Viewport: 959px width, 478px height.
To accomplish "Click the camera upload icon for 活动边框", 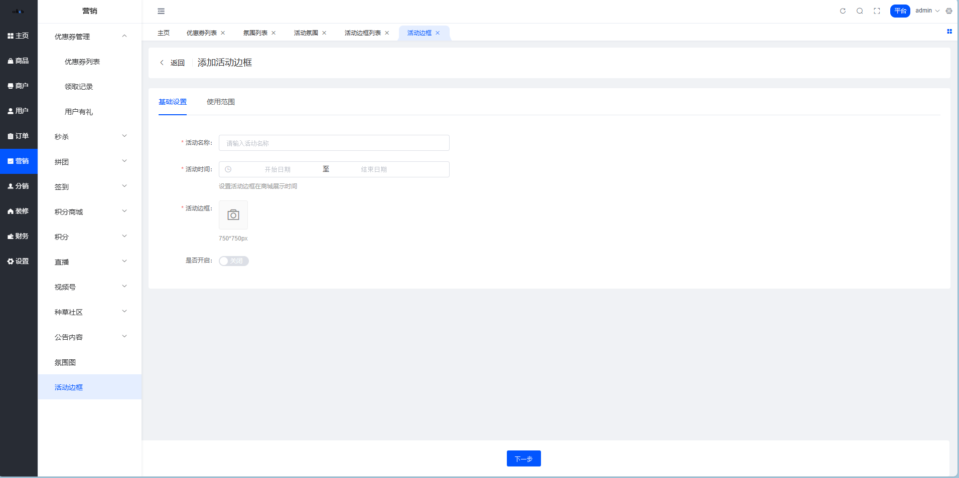I will point(233,215).
